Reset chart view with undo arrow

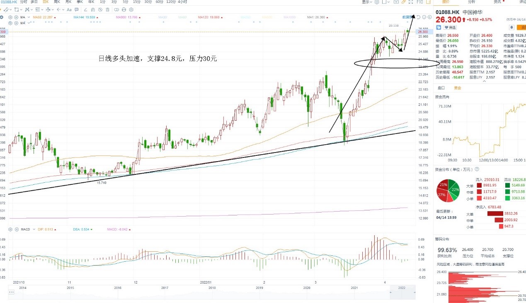tap(418, 17)
